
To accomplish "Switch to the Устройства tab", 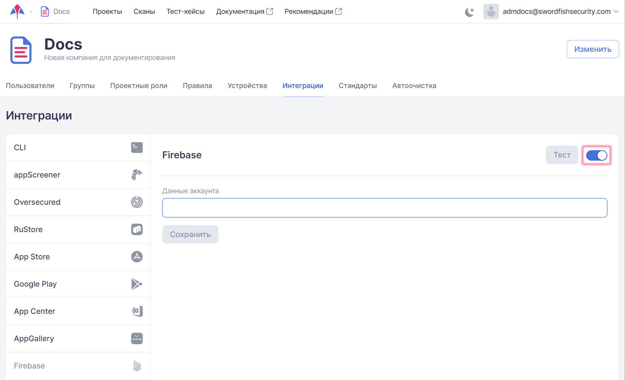I will click(x=247, y=86).
